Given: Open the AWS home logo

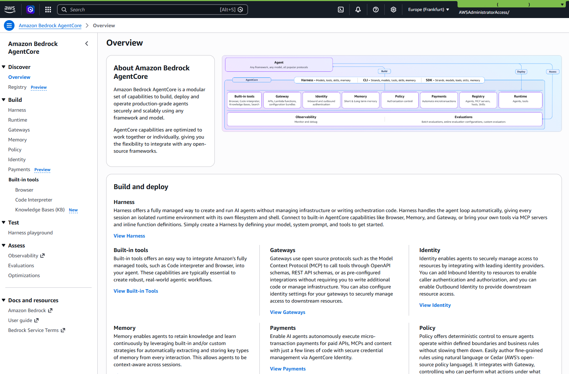Looking at the screenshot, I should 10,10.
